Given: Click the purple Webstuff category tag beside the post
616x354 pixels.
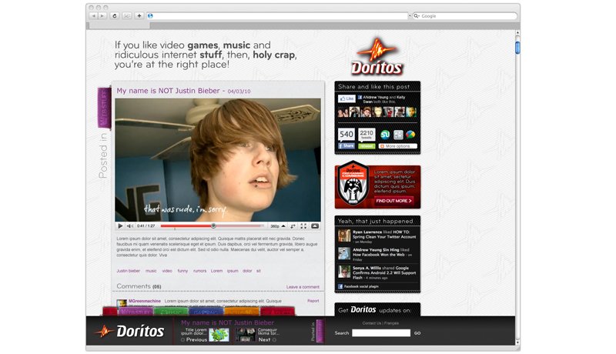Looking at the screenshot, I should (105, 108).
